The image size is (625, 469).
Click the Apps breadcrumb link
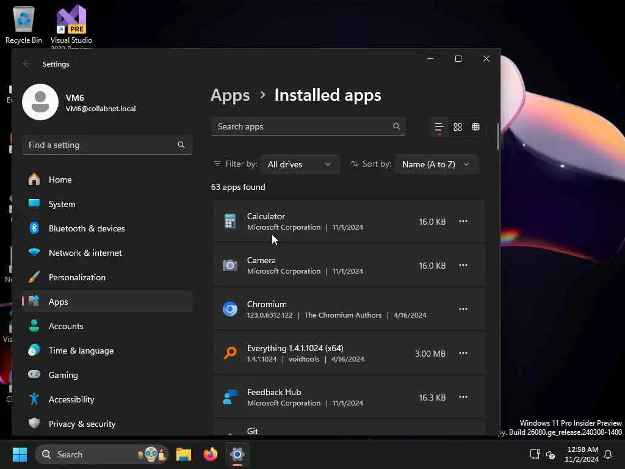(x=230, y=95)
